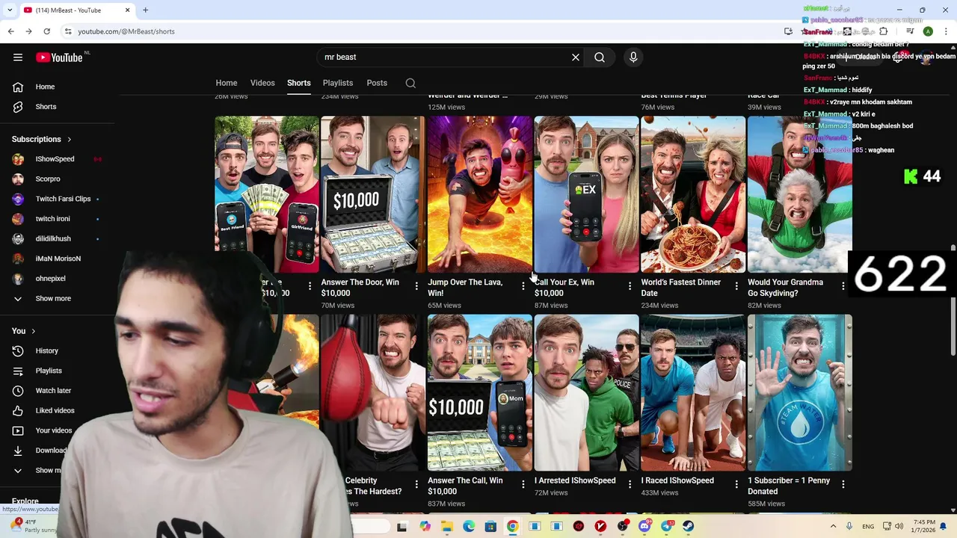Open options for I Raced IShowSpeed short
957x538 pixels.
[x=736, y=484]
